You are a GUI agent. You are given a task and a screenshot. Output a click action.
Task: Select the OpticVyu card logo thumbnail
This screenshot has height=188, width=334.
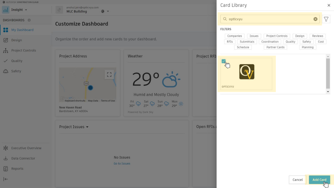pyautogui.click(x=247, y=72)
